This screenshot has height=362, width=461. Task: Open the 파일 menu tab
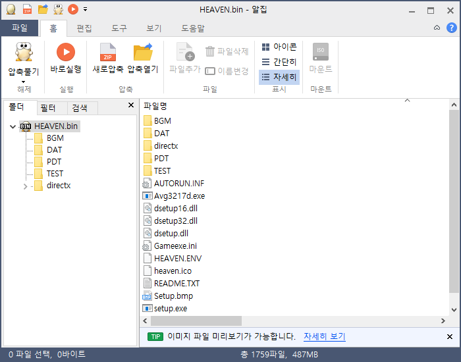pos(19,28)
